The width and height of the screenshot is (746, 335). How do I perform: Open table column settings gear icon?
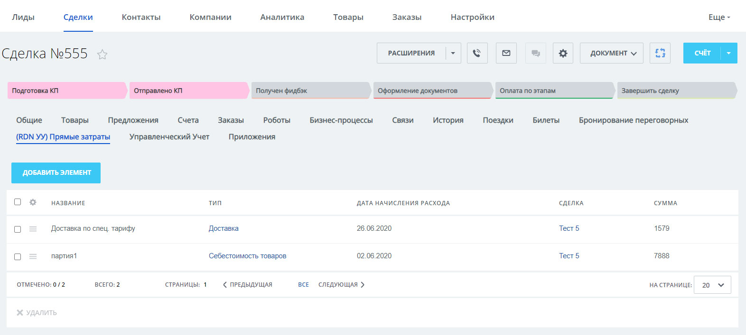point(33,202)
